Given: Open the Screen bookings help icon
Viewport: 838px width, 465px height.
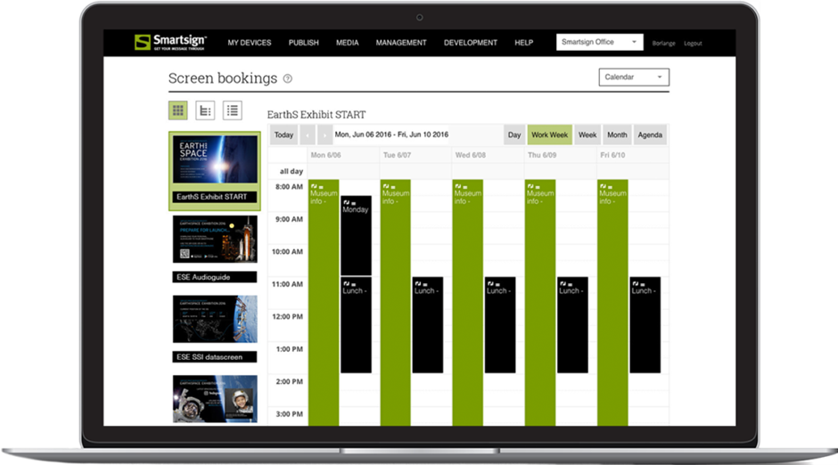Looking at the screenshot, I should [288, 78].
